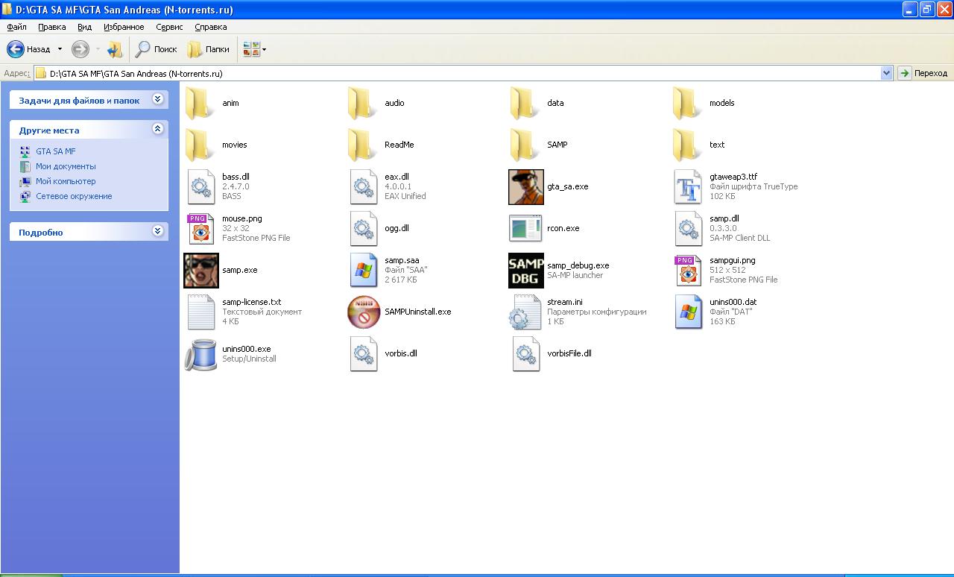Select the sampgui.png image icon
Viewport: 954px width, 577px height.
pos(688,270)
